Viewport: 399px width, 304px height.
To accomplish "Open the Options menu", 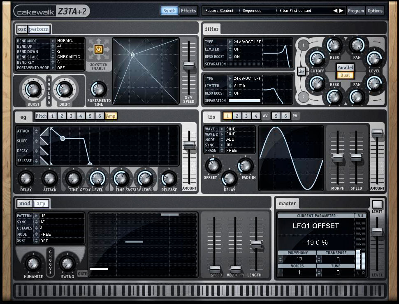I will click(x=375, y=11).
